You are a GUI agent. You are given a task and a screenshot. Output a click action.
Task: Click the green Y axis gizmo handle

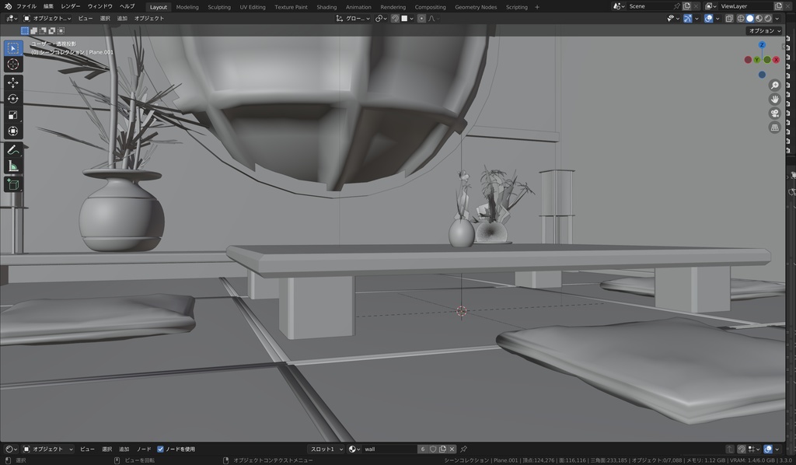coord(757,60)
